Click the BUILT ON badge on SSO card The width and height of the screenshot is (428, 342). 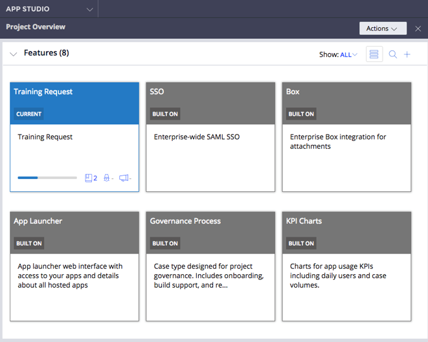pos(165,114)
